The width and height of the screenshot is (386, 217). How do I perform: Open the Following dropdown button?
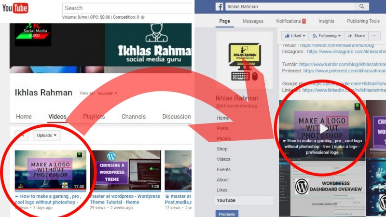point(327,36)
